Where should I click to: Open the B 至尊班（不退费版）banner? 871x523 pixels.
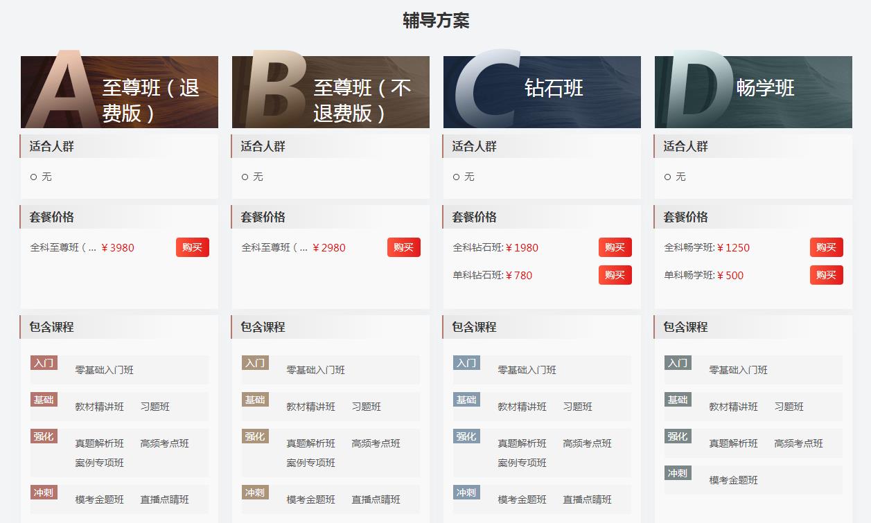point(331,92)
